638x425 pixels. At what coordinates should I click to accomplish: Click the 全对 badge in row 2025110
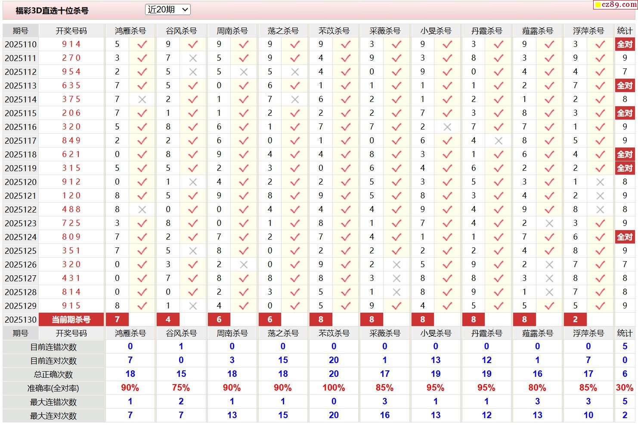[625, 44]
